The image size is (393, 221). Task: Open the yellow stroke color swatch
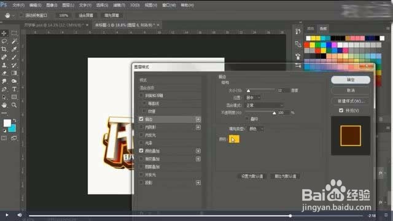coord(234,139)
